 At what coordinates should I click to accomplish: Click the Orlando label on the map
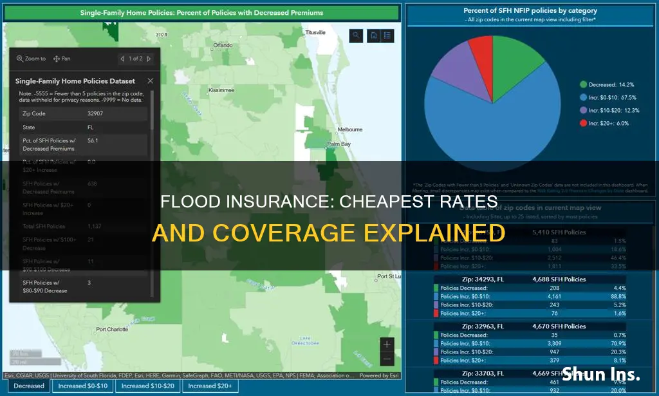click(x=223, y=46)
